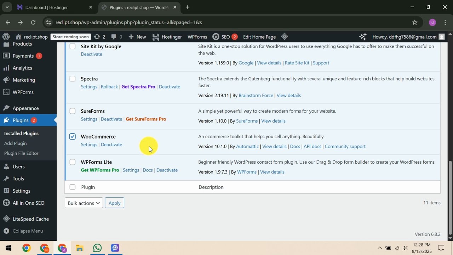Tick the Spectra plugin checkbox
Image resolution: width=453 pixels, height=255 pixels.
click(x=73, y=79)
